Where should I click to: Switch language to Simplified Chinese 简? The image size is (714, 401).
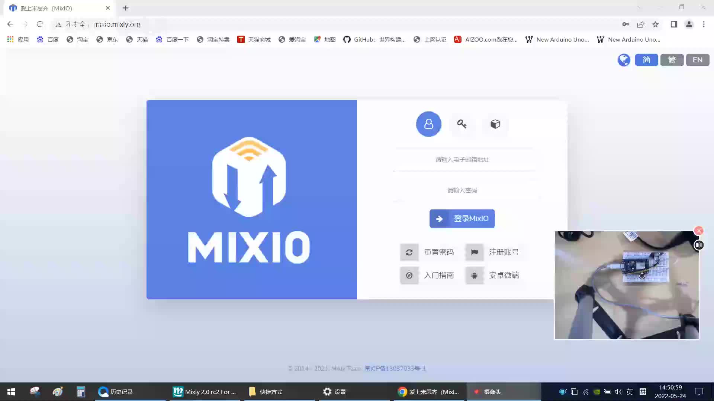(x=646, y=60)
